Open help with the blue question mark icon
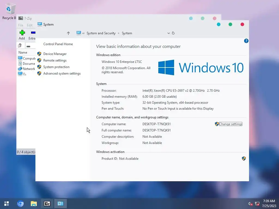This screenshot has height=209, width=279. [x=246, y=41]
